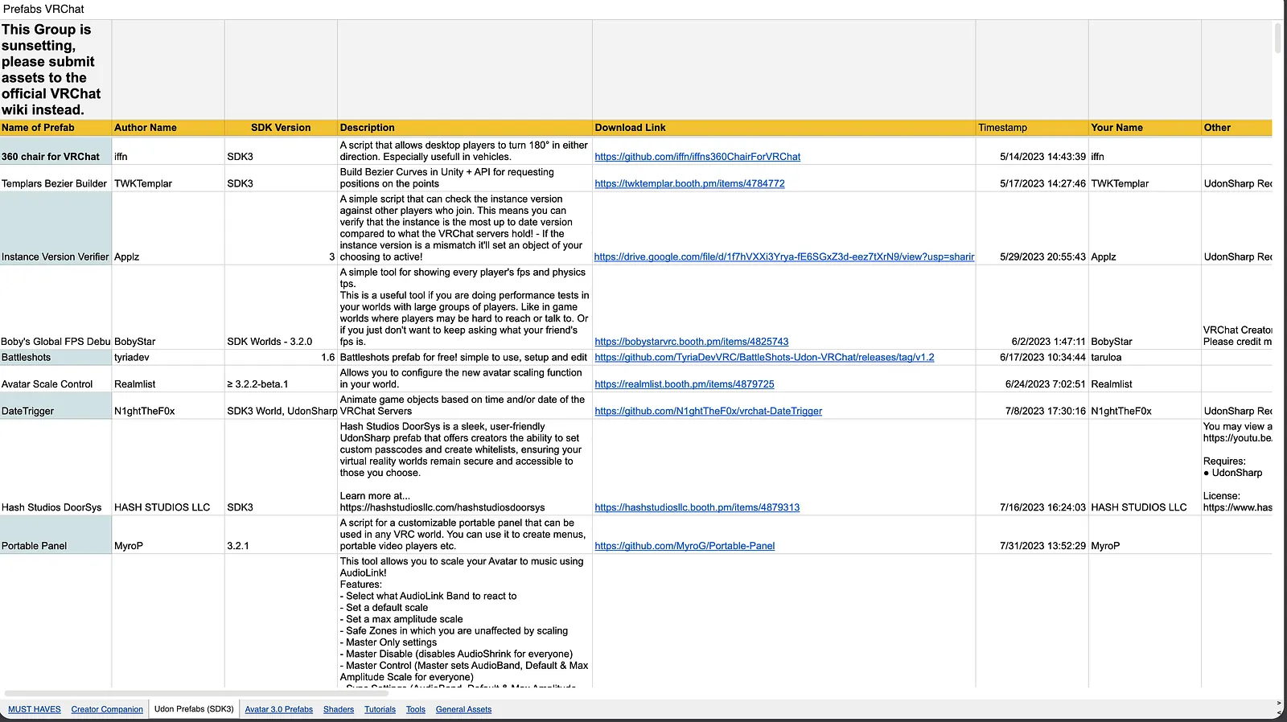Click the 'Hash Studios DoorSys' name cell

click(56, 467)
